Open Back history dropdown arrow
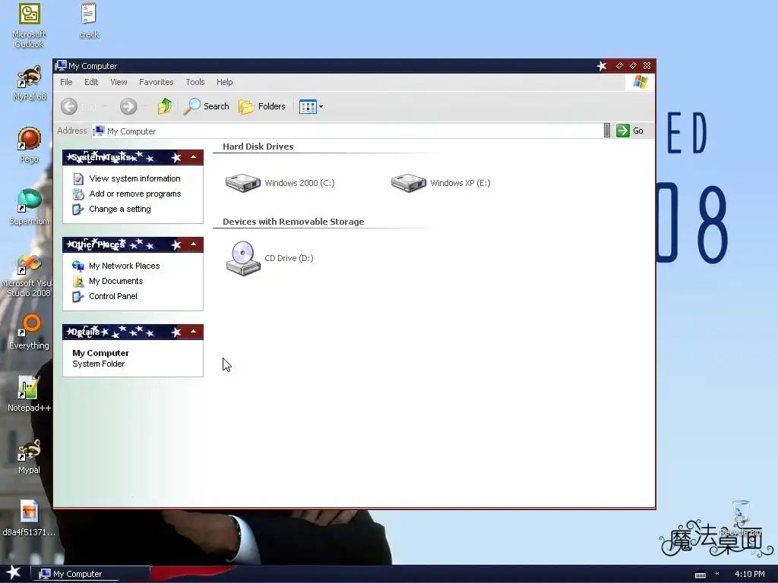778x583 pixels. (105, 106)
